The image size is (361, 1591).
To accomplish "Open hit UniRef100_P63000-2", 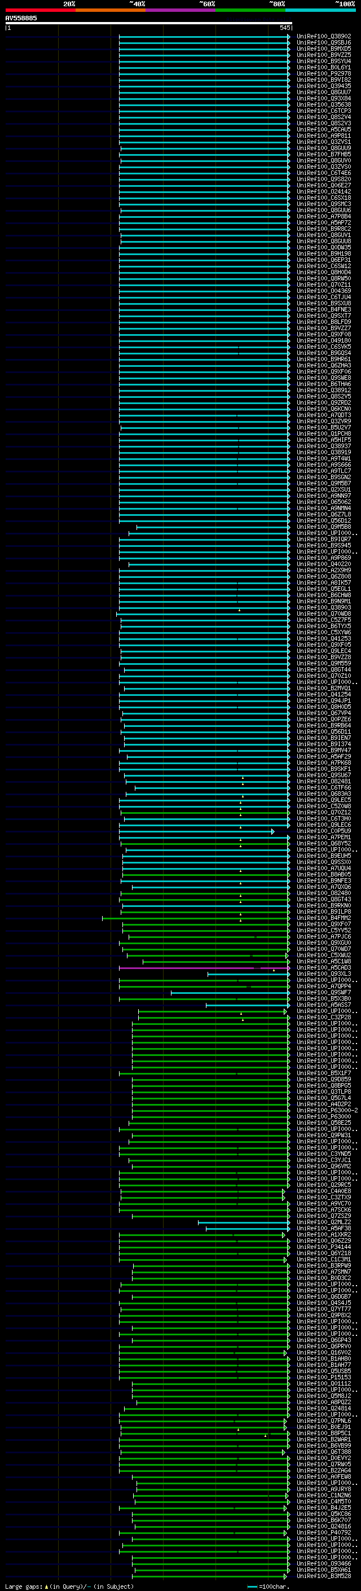I will pos(327,1111).
